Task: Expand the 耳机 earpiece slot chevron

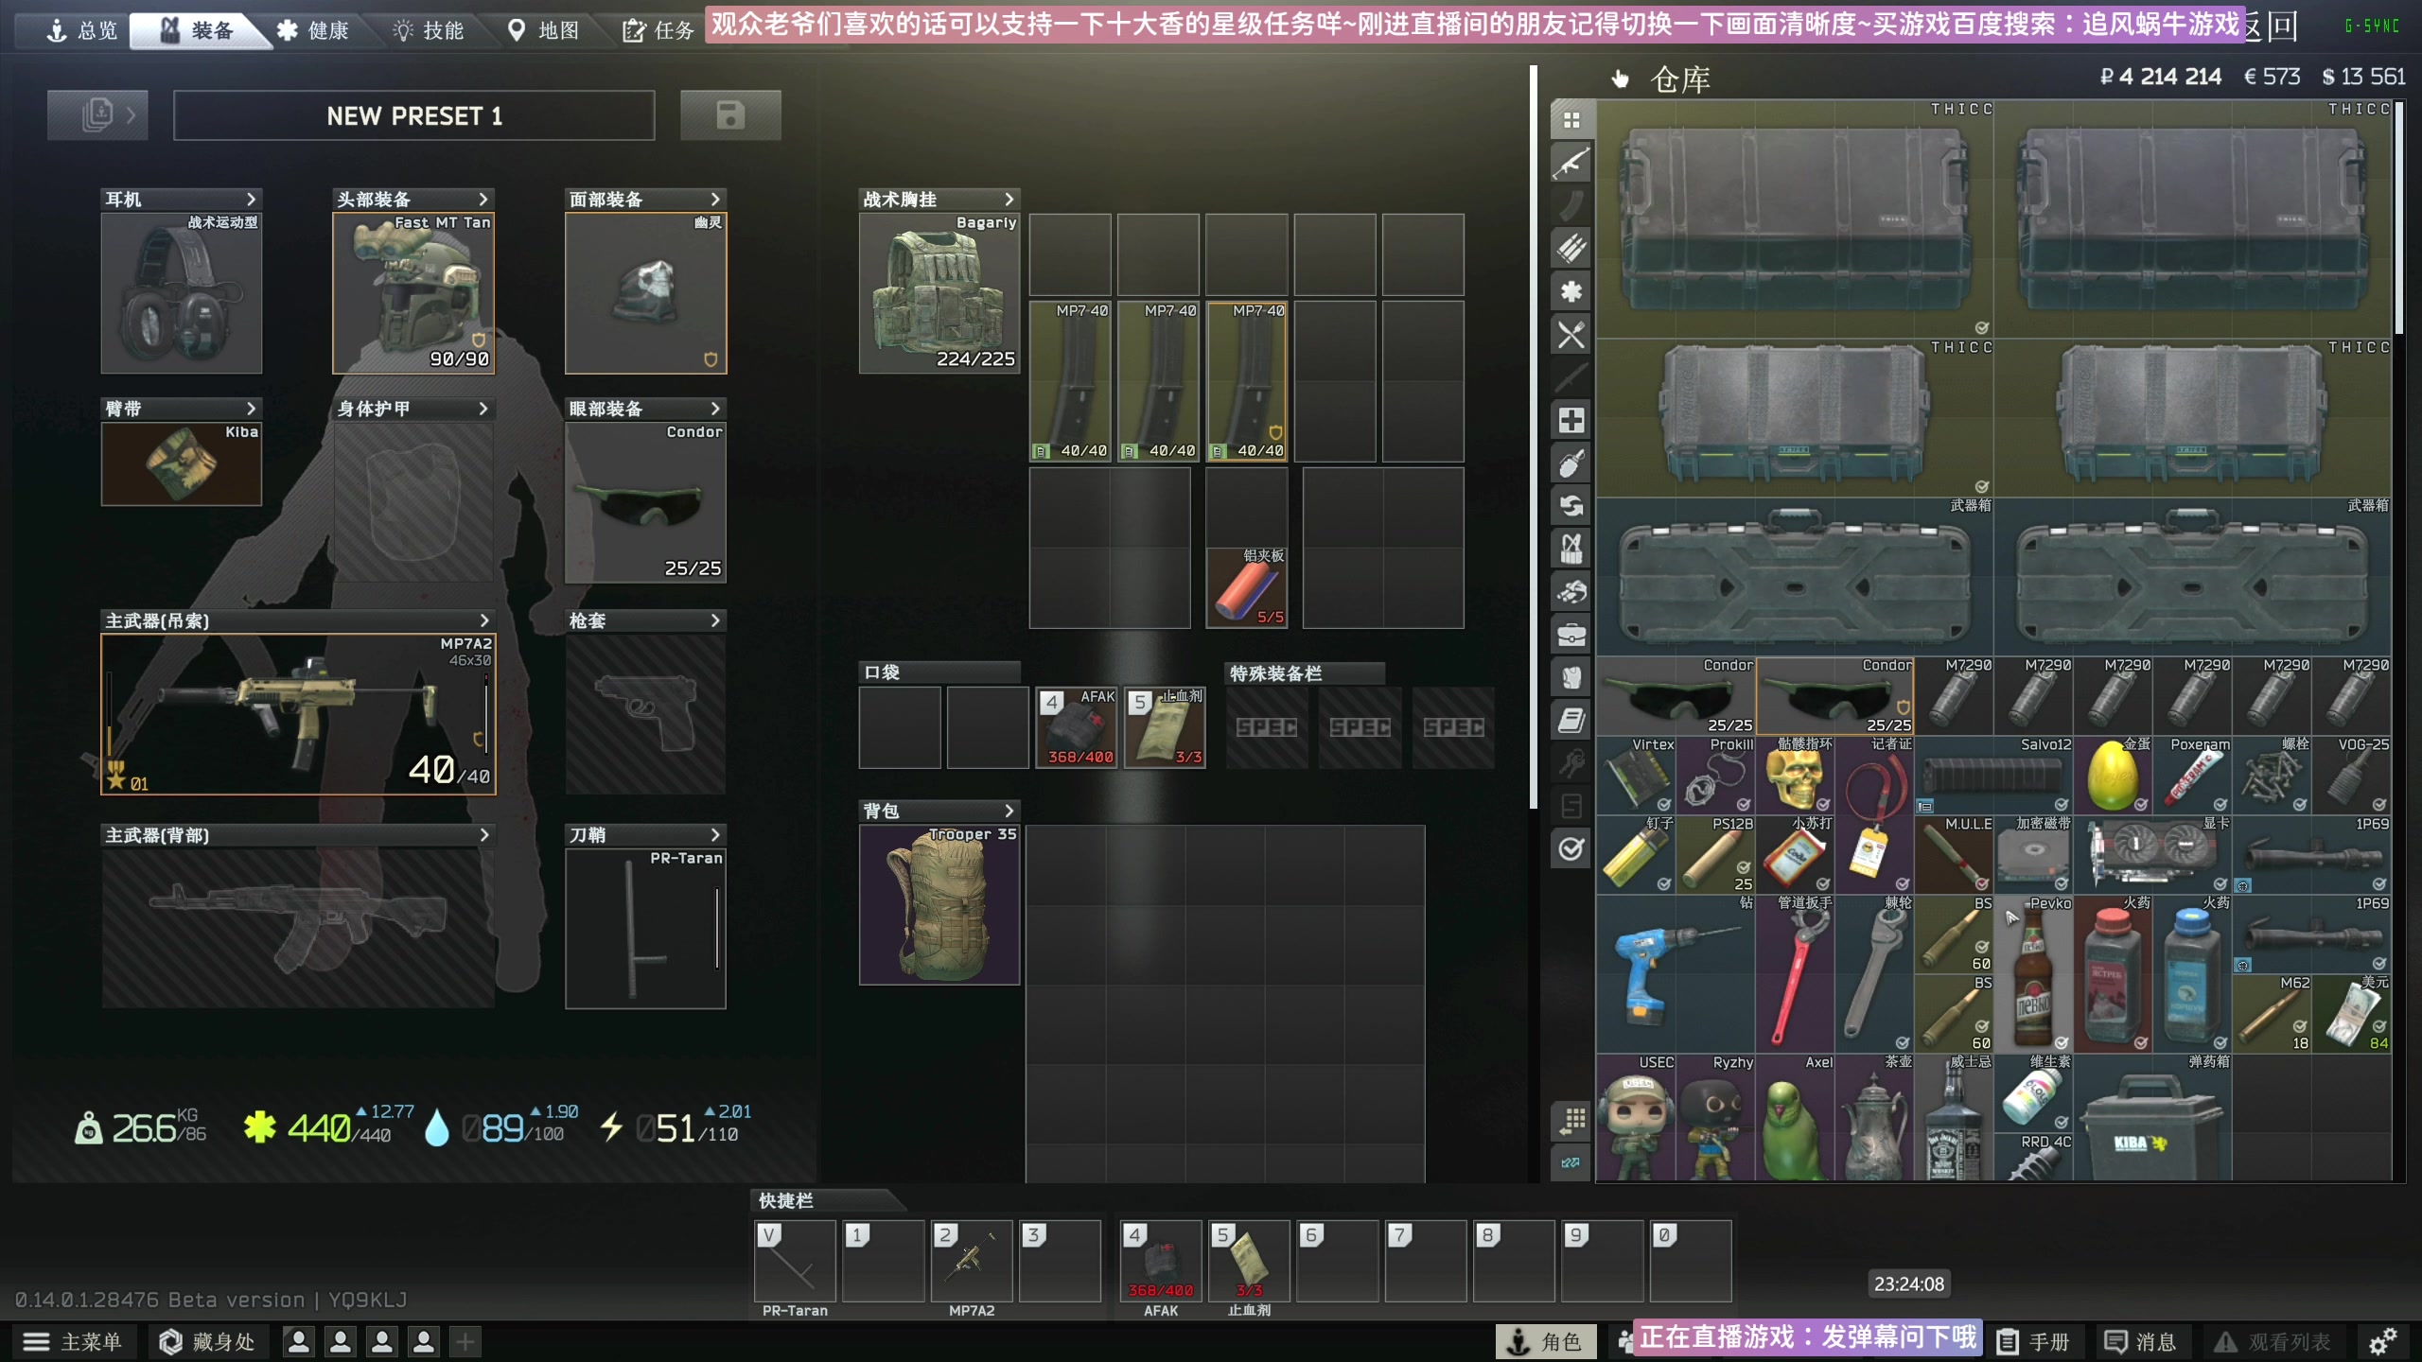Action: (x=251, y=200)
